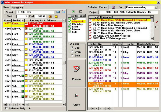
Task: Click Job Component list scroll down arrow
Action: pos(152,38)
